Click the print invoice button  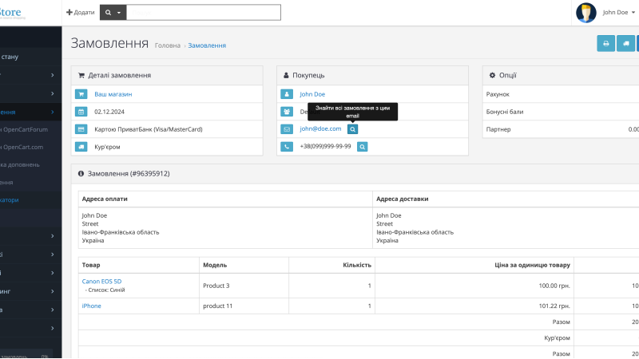605,44
